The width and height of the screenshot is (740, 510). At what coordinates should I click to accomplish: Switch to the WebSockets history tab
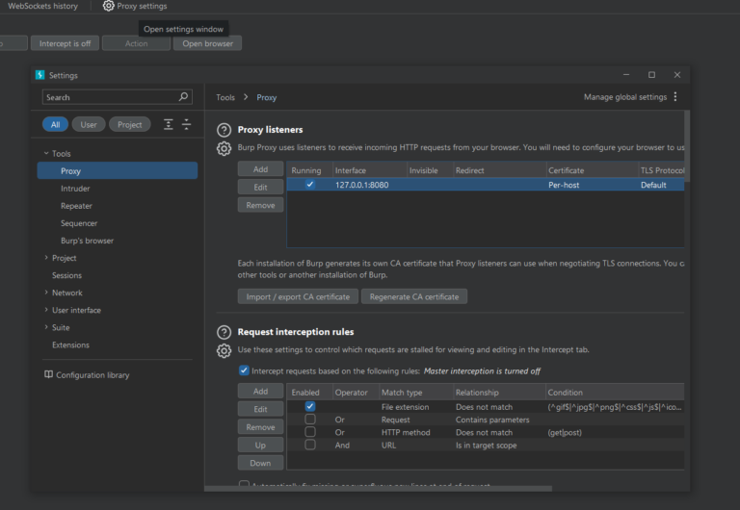pos(43,6)
